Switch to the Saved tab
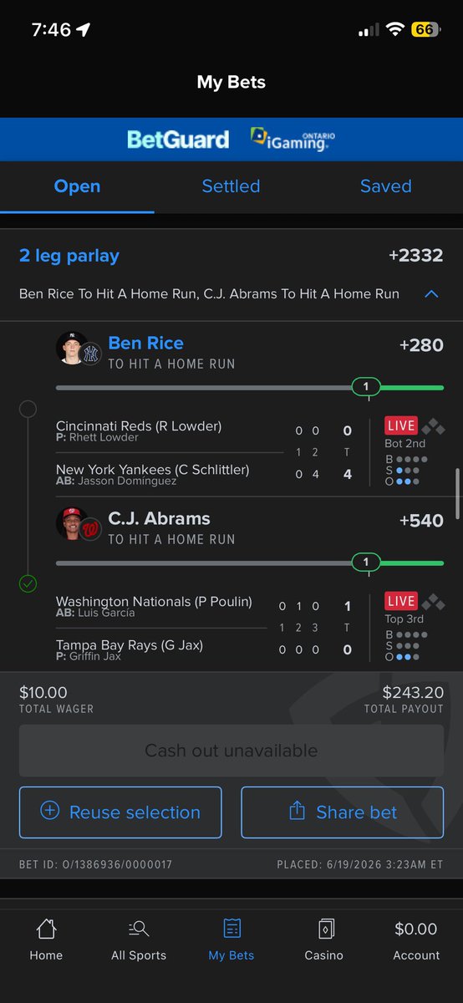The image size is (463, 1003). [x=385, y=186]
